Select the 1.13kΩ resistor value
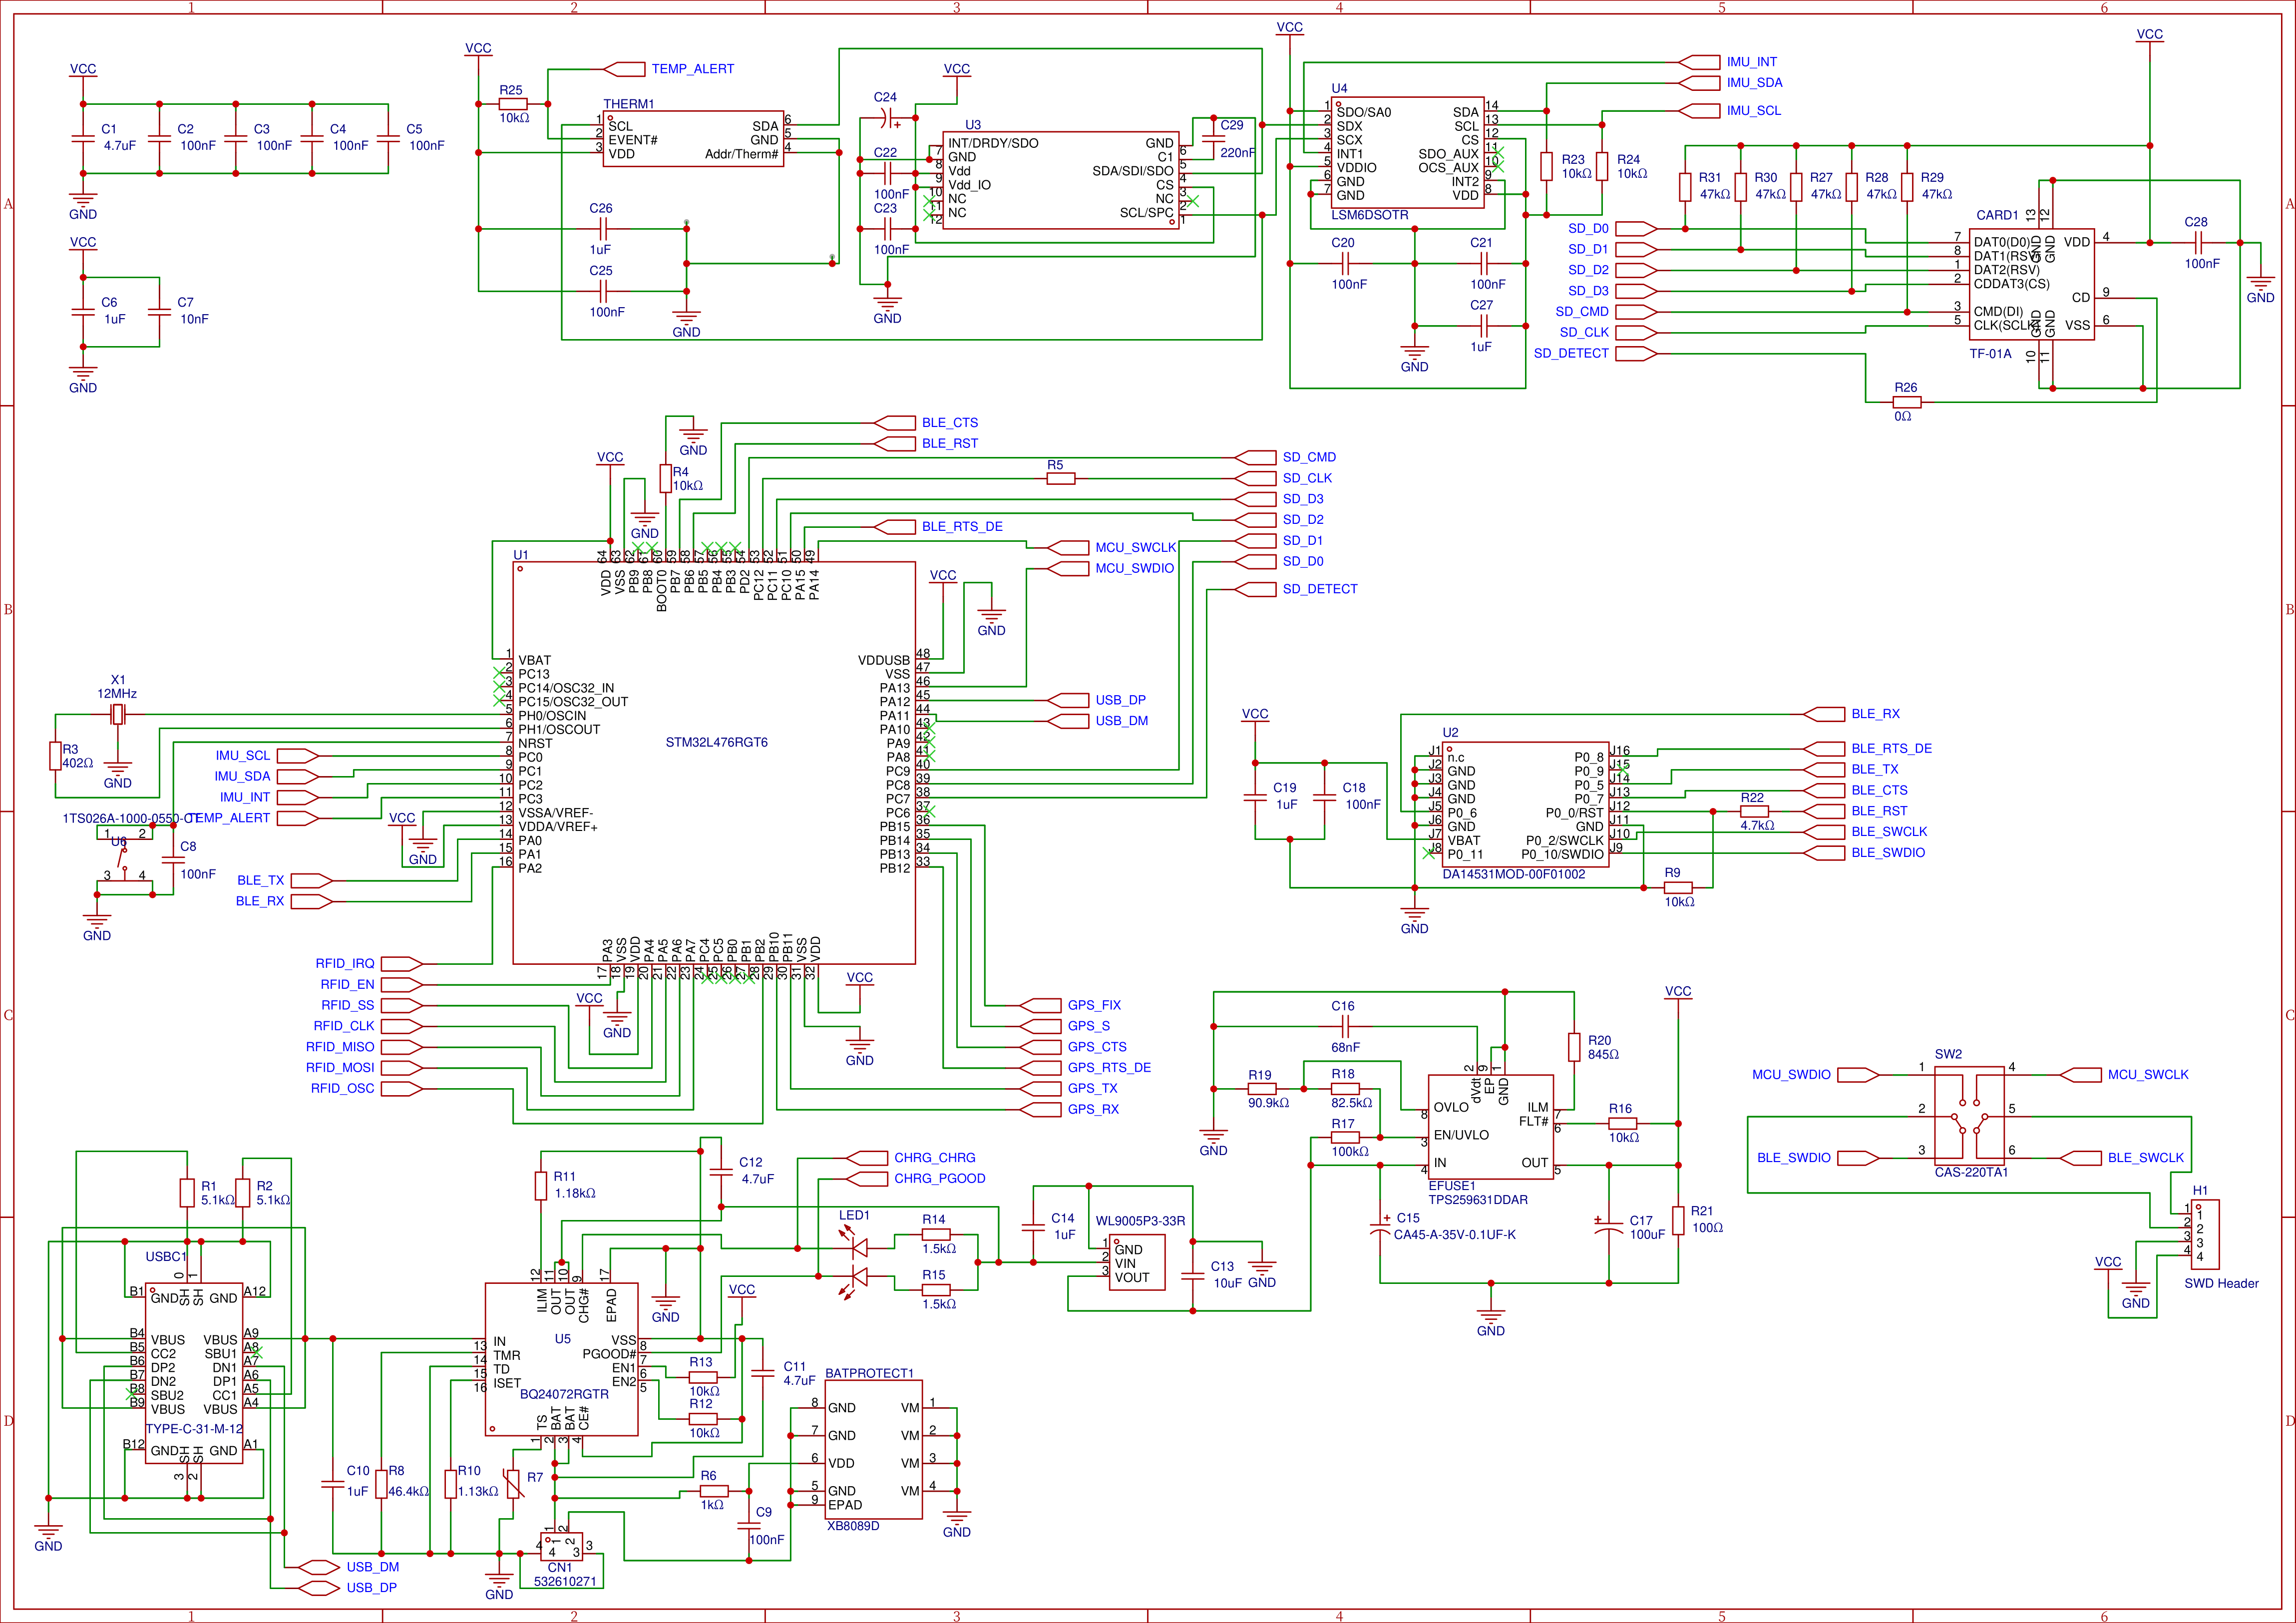The image size is (2296, 1623). point(478,1492)
